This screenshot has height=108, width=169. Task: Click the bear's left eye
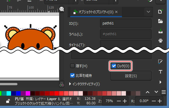point(23,46)
